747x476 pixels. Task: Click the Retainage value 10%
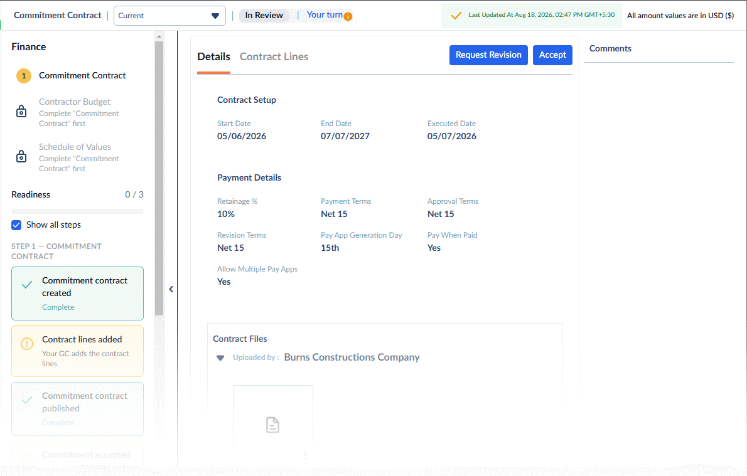226,214
